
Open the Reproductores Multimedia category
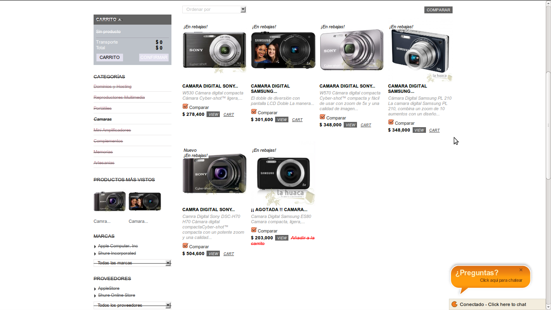(x=119, y=98)
